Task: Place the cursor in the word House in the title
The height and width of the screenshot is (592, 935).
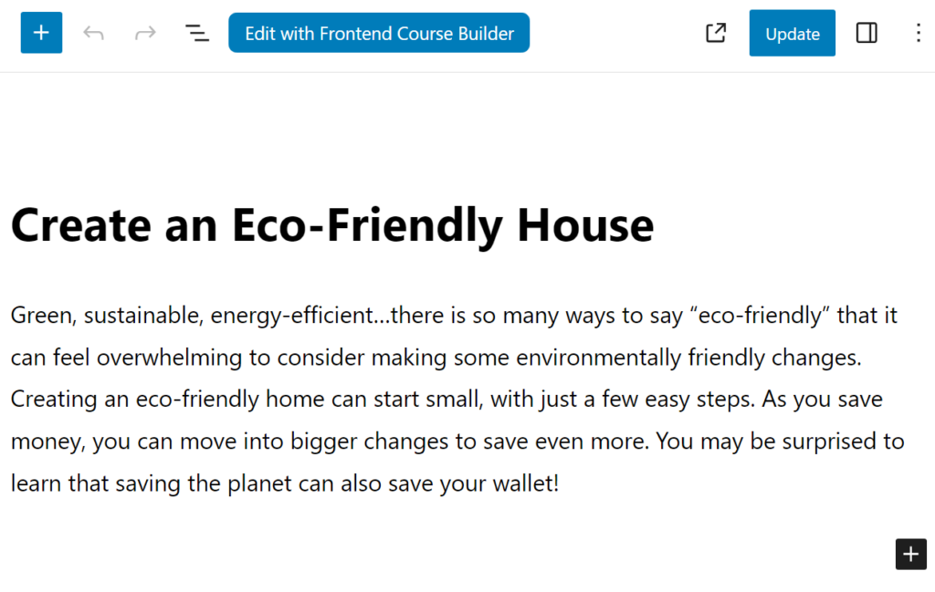Action: 585,225
